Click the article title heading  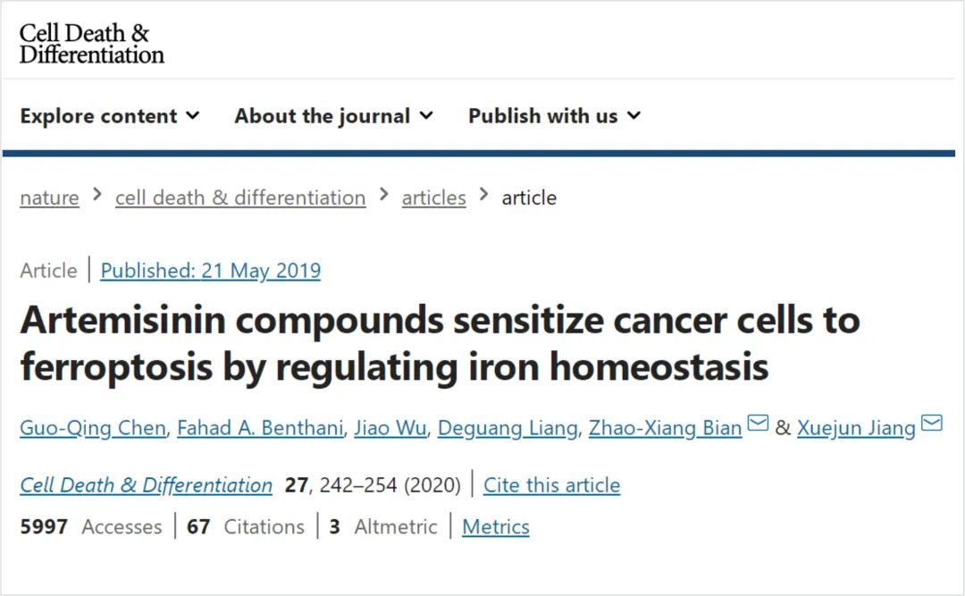click(x=440, y=343)
